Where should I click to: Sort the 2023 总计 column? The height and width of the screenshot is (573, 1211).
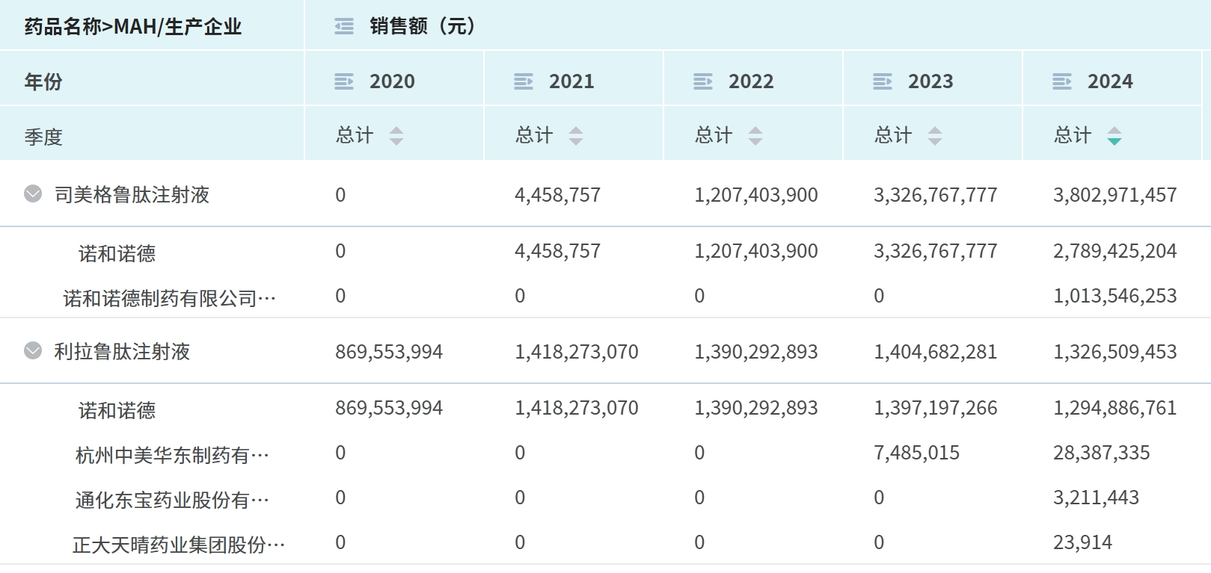pos(935,136)
